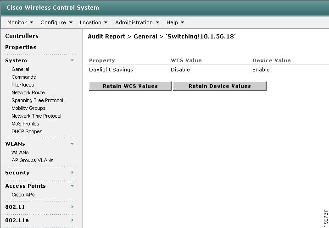This screenshot has width=329, height=228.
Task: Click the WCS Value column header
Action: click(x=186, y=60)
